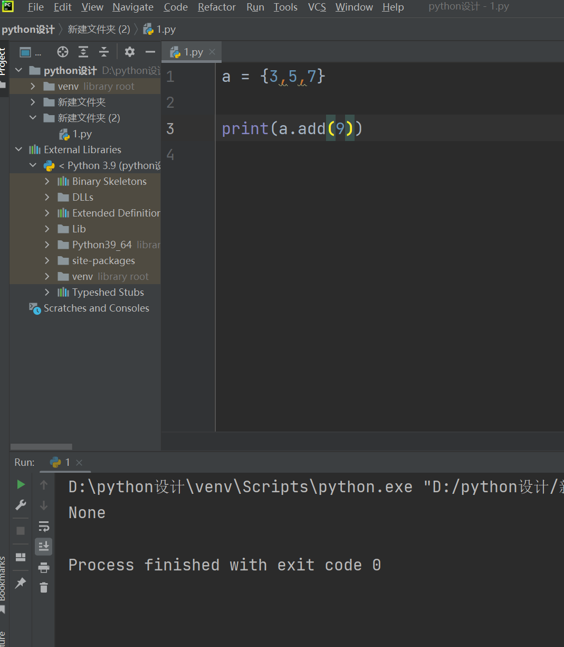Open the Project view selector dropdown
The image size is (564, 647).
click(x=30, y=52)
